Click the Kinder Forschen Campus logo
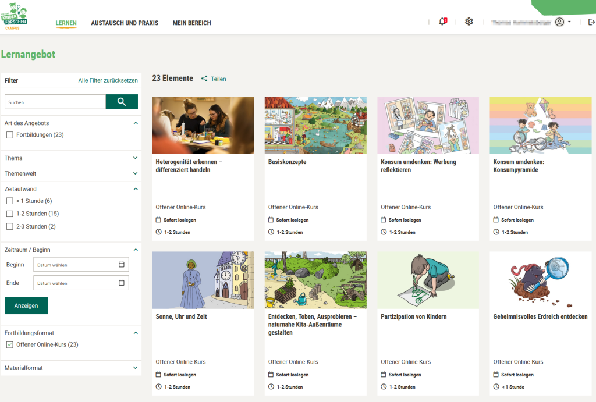 point(16,17)
